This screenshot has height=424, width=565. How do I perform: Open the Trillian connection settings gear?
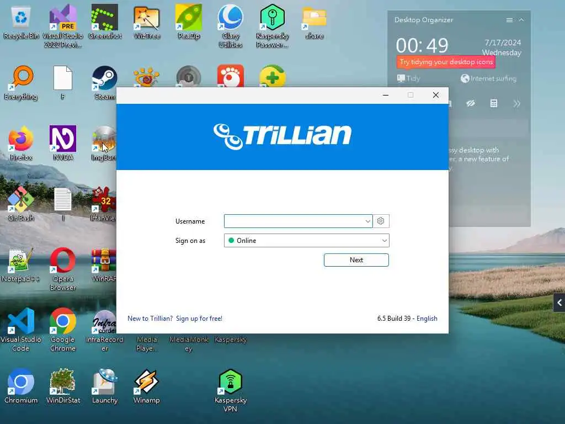tap(381, 221)
